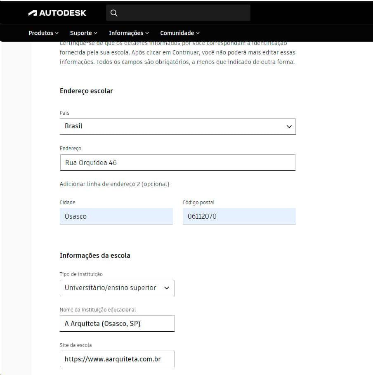
Task: Click Adicionar linha de endereço 2 link
Action: tap(114, 184)
